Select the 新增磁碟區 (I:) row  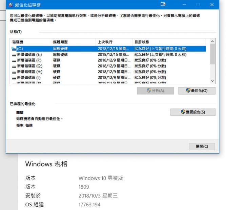109,77
